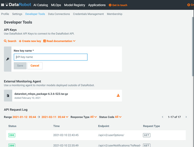The height and width of the screenshot is (147, 194).
Task: Click the package file icon
Action: (8, 96)
